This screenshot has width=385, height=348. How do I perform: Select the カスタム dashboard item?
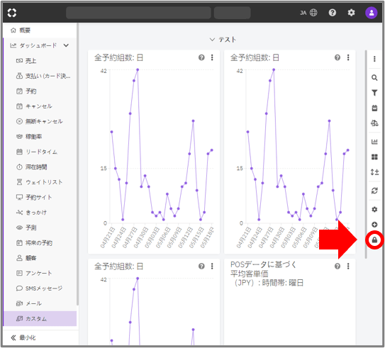[x=40, y=318]
